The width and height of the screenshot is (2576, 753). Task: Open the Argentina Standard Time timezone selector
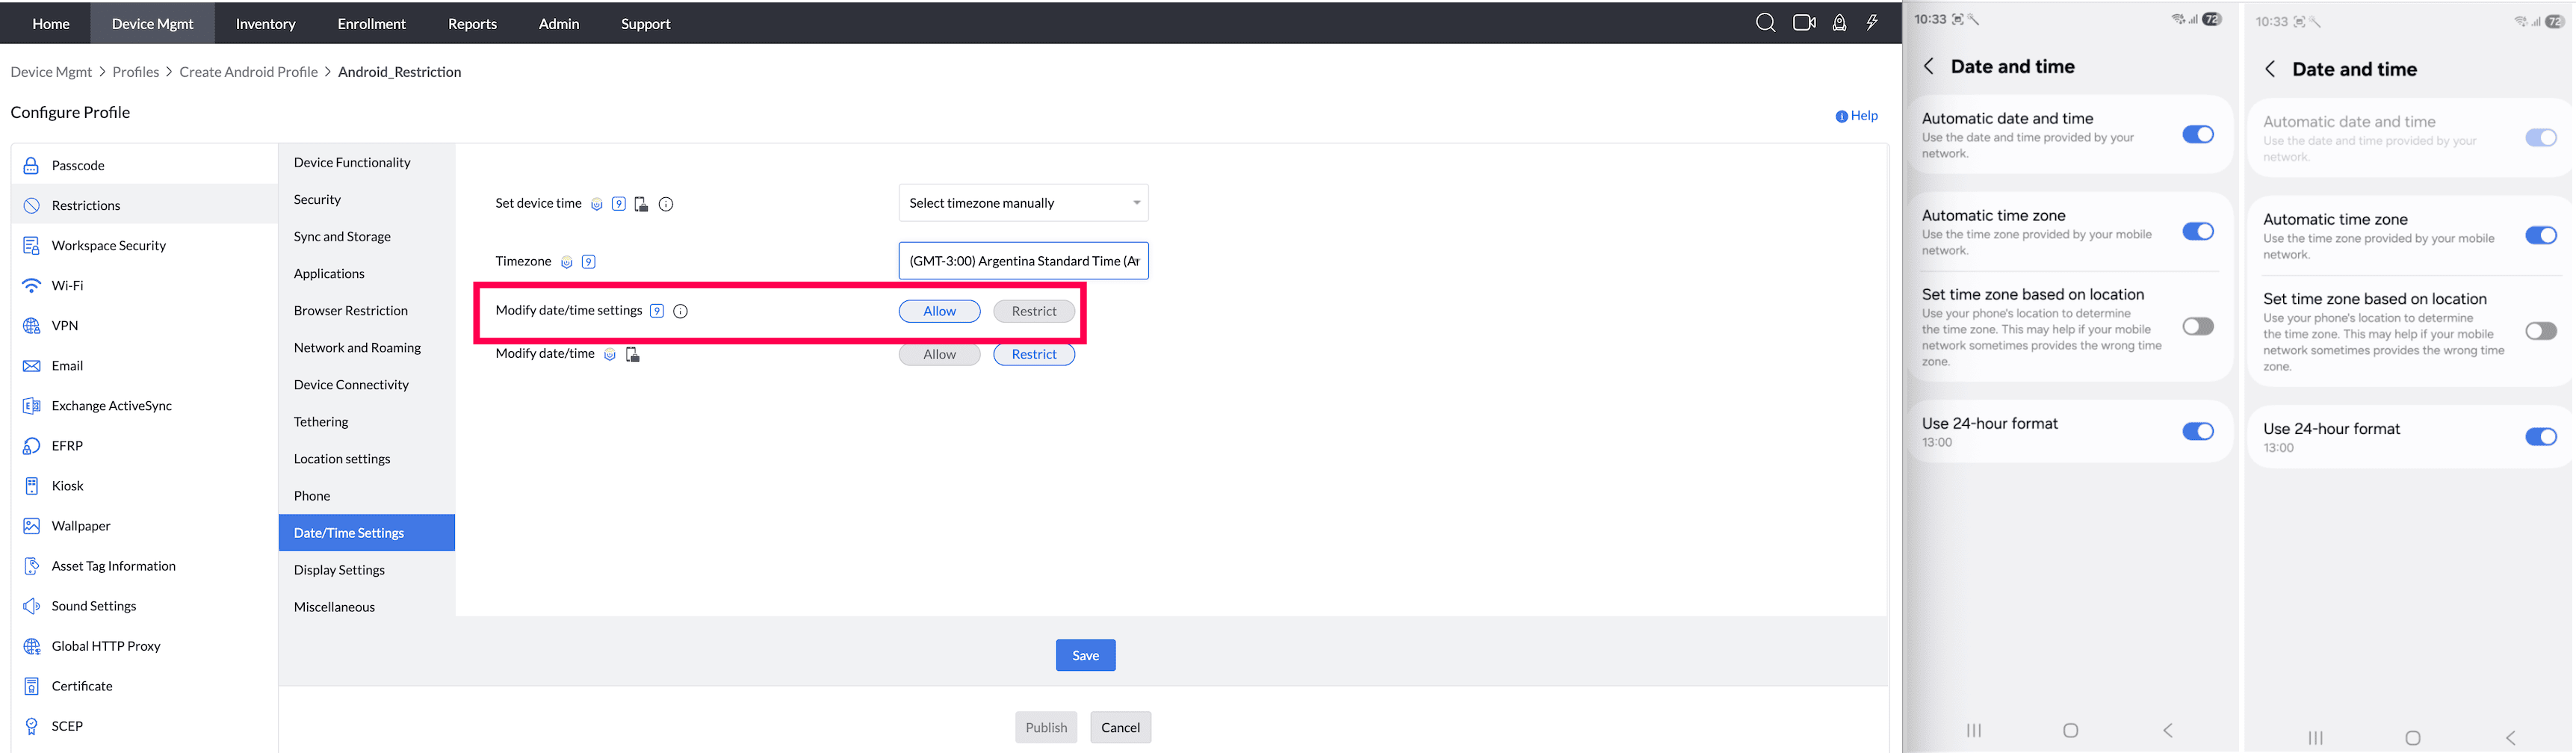click(x=1023, y=261)
